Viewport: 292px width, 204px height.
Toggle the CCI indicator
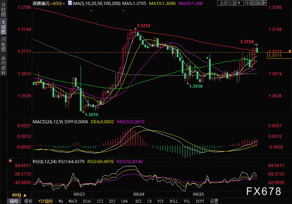click(100, 201)
